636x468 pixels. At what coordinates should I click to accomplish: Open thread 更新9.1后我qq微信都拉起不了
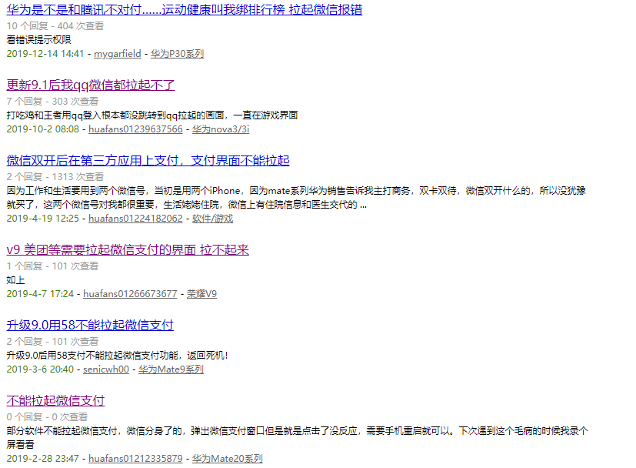point(91,85)
